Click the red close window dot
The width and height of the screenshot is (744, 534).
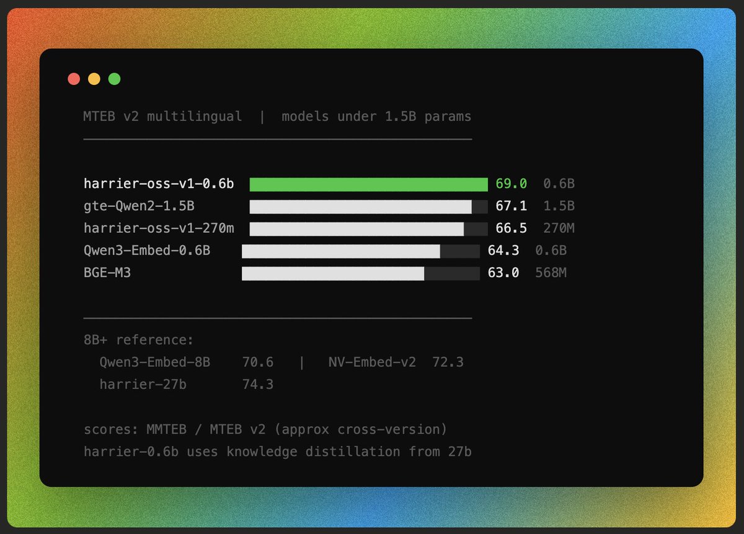coord(74,79)
